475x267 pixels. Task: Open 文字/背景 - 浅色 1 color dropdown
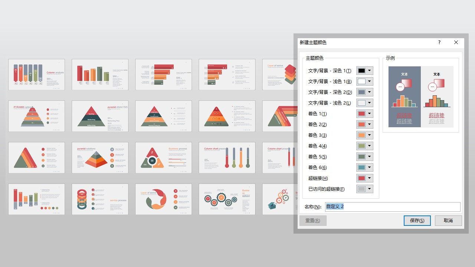pyautogui.click(x=365, y=82)
